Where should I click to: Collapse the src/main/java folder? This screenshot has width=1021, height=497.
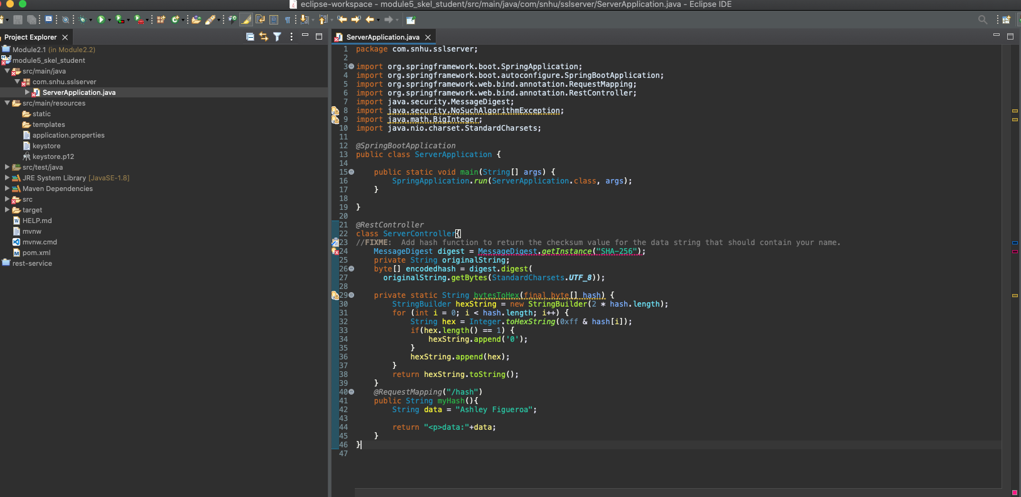[7, 71]
